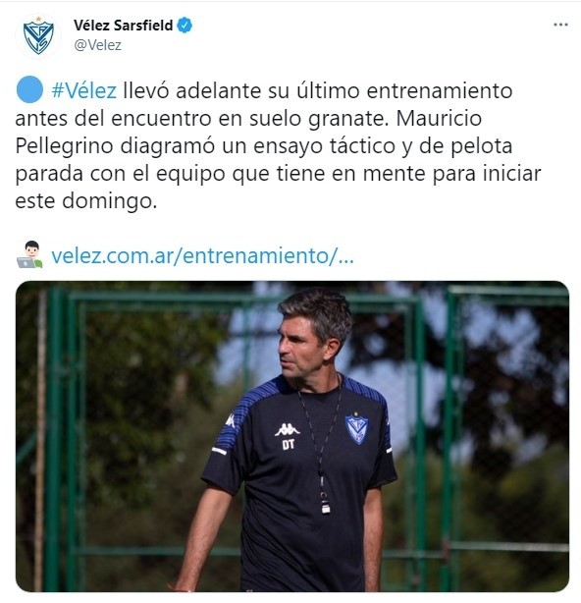Follow the velez.com.ar/entrenamiento link
This screenshot has height=603, width=581.
click(202, 255)
